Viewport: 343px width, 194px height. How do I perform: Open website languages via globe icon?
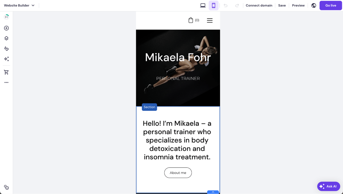(313, 5)
